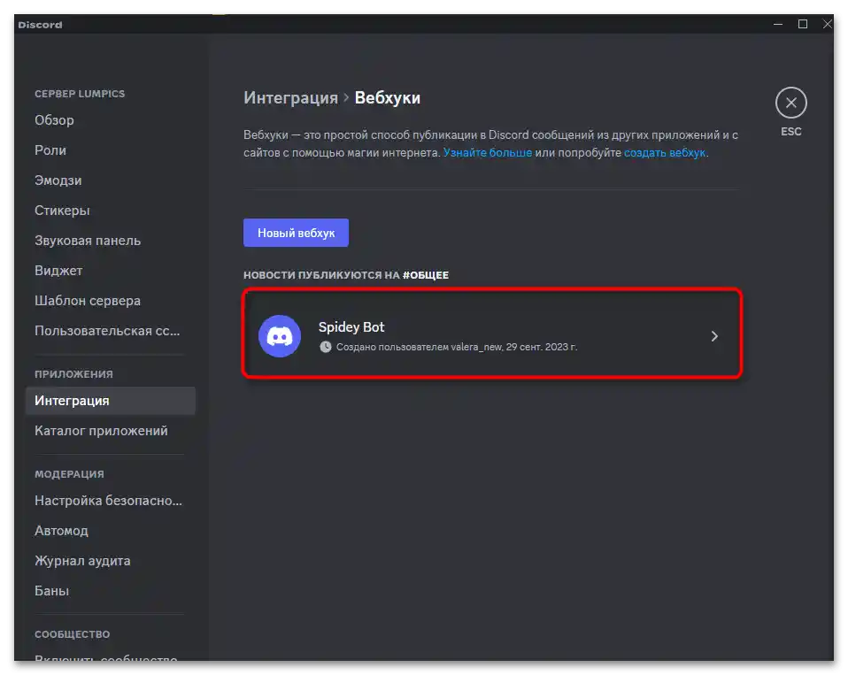Open the Обзор settings section
The image size is (848, 675).
coord(54,120)
